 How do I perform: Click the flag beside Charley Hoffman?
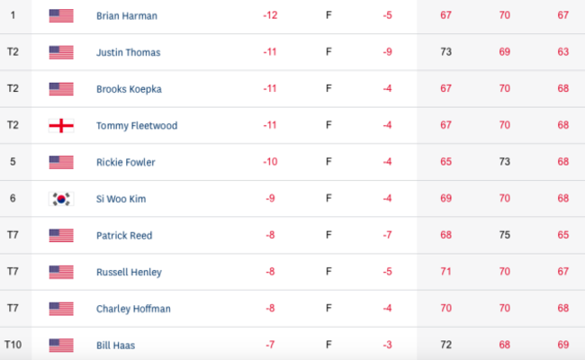tap(61, 309)
